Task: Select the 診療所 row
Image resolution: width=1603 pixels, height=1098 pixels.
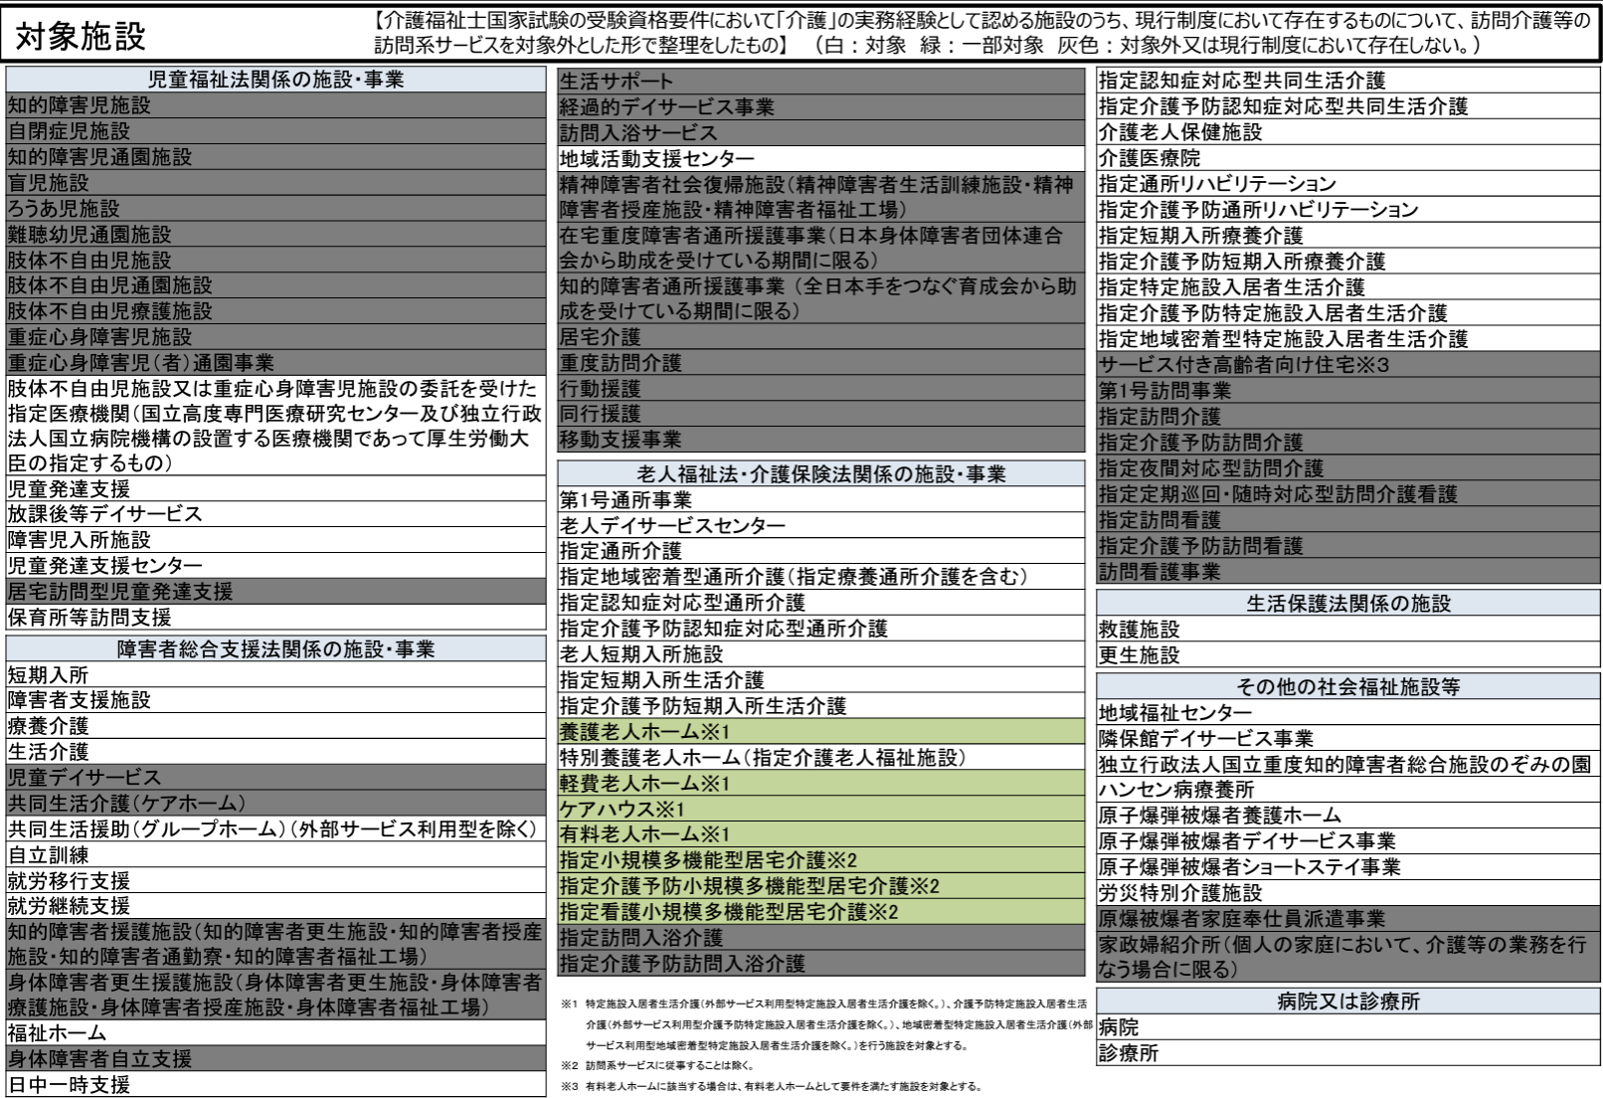Action: (x=1348, y=1053)
